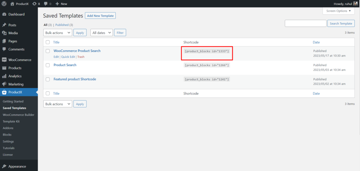The height and width of the screenshot is (171, 360).
Task: Click the bottom Apply button
Action: 80,104
